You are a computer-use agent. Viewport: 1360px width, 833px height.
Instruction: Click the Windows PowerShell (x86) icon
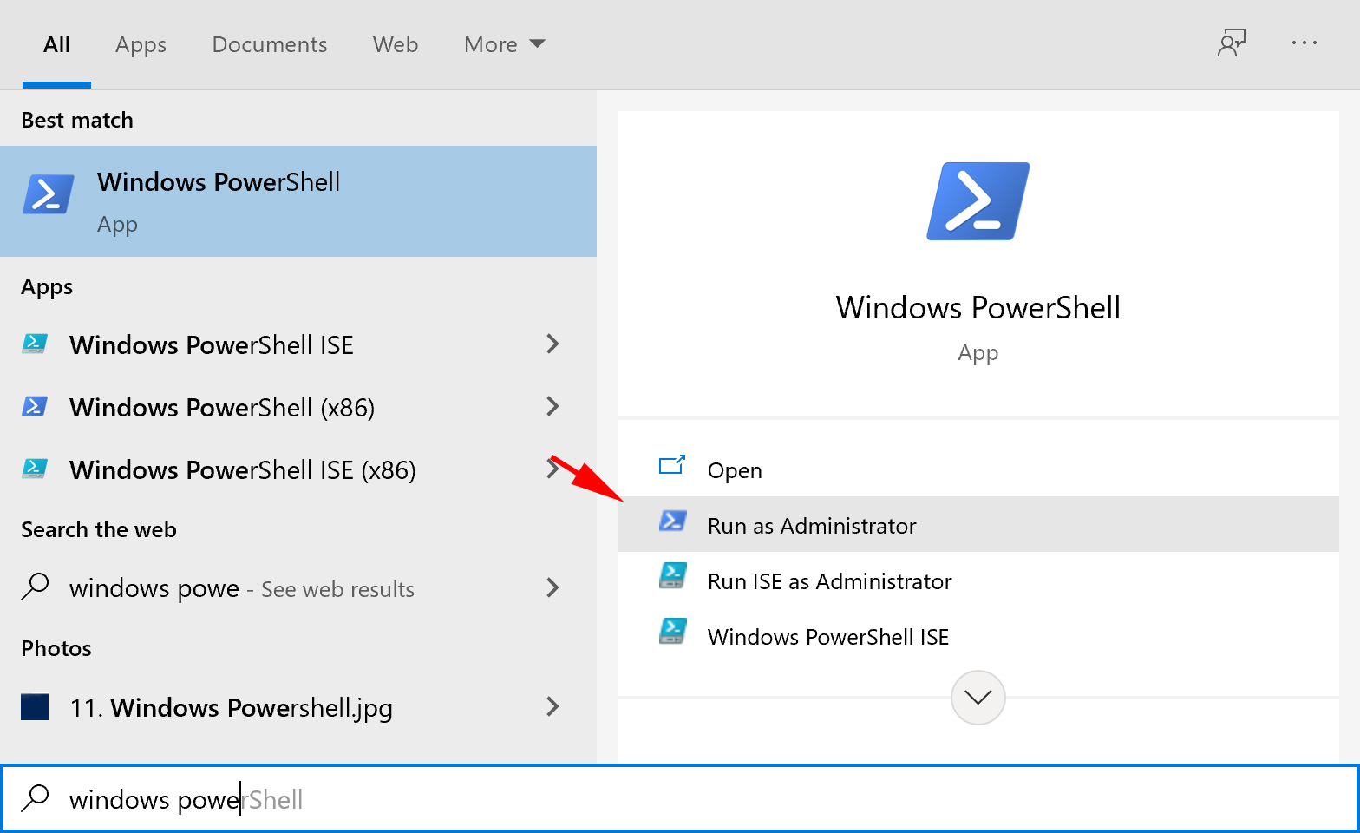(35, 406)
